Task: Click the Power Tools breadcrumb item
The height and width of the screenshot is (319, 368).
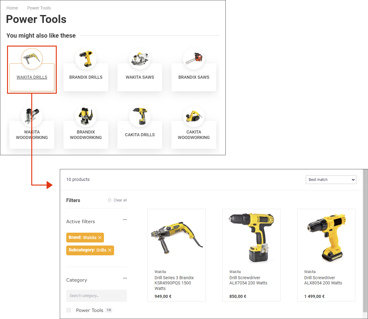Action: 39,8
